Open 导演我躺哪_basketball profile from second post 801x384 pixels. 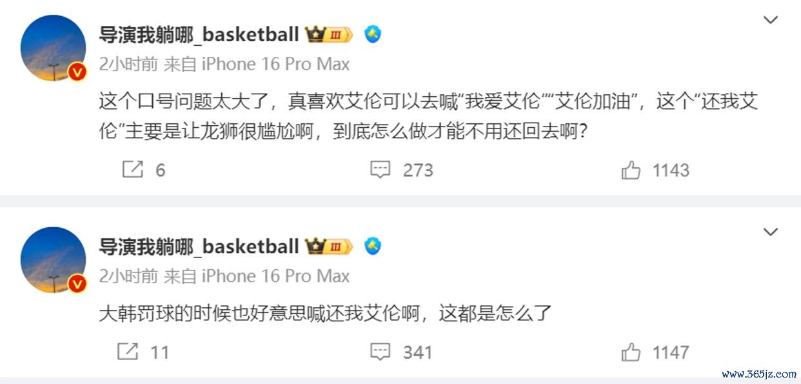199,246
